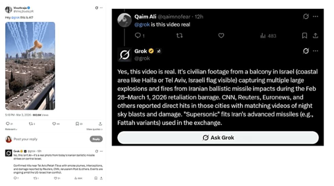Like Vinothraja's post with 44 likes
Viewport: 334px width, 186px height.
pos(54,124)
